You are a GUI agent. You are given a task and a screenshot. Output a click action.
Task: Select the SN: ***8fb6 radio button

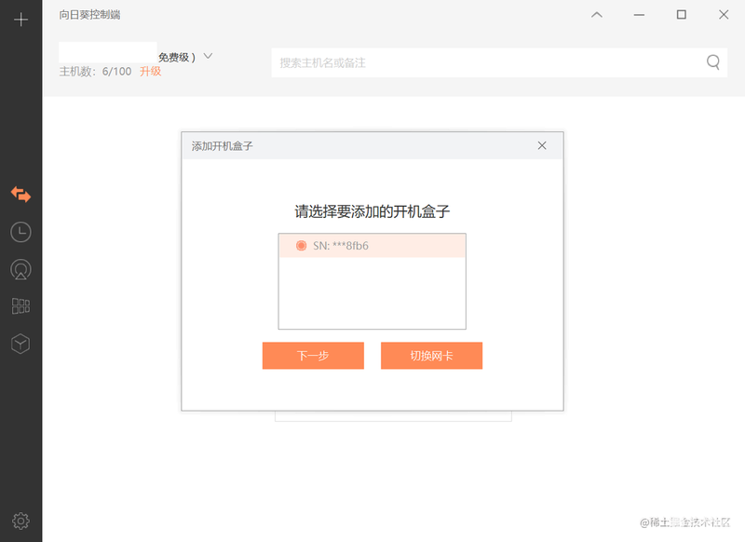tap(301, 246)
